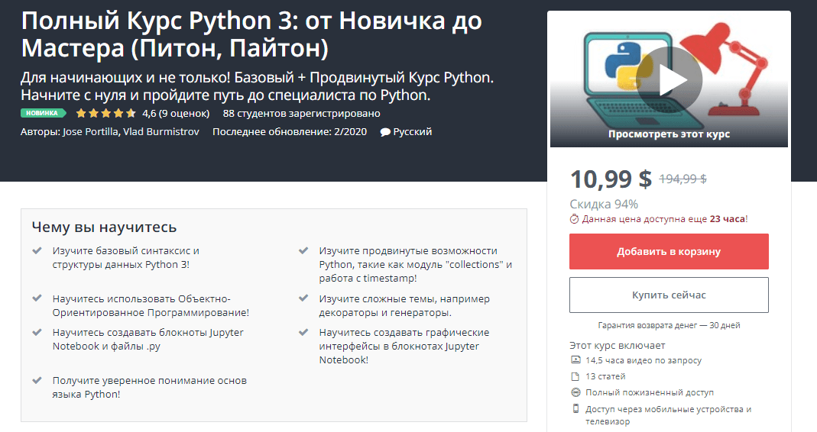The height and width of the screenshot is (432, 817).
Task: Click 'Купить сейчас' button
Action: [669, 295]
